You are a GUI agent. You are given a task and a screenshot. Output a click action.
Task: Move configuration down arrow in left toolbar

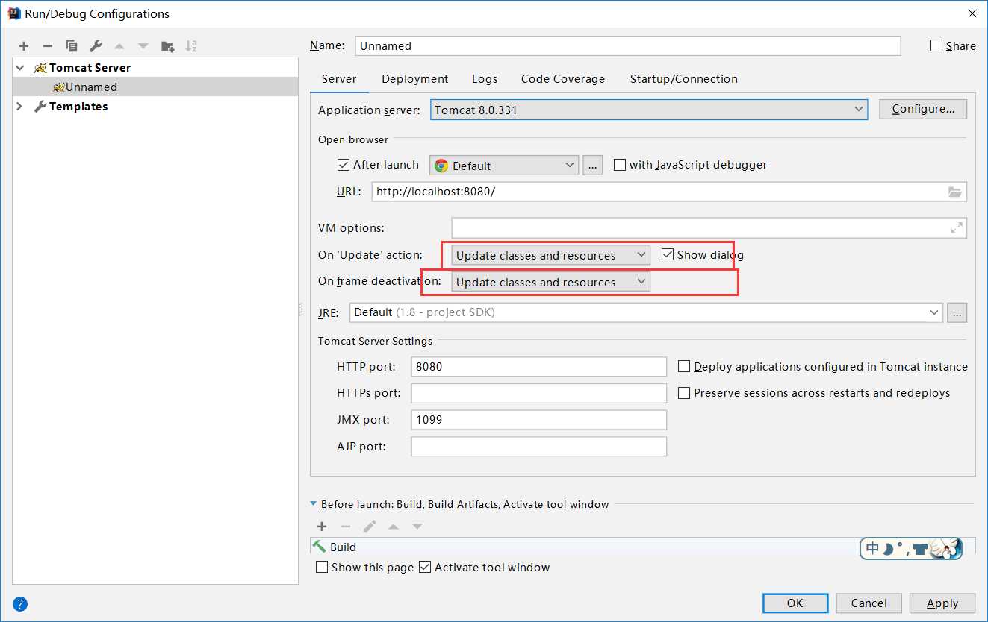coord(143,46)
